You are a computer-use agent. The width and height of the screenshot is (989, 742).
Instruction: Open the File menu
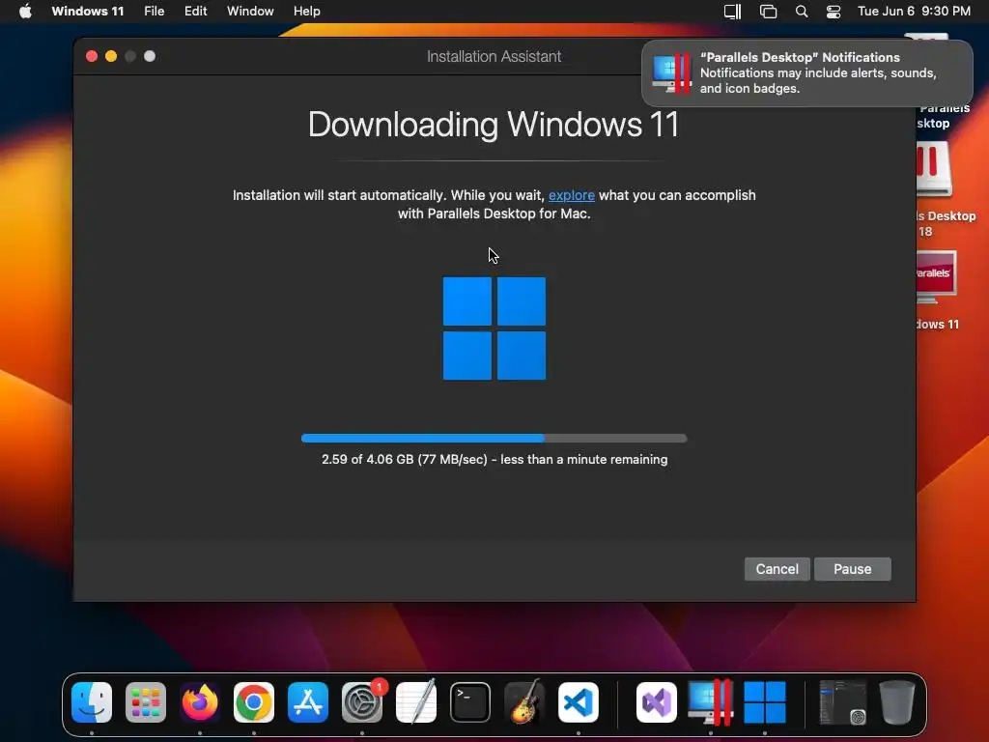click(154, 12)
